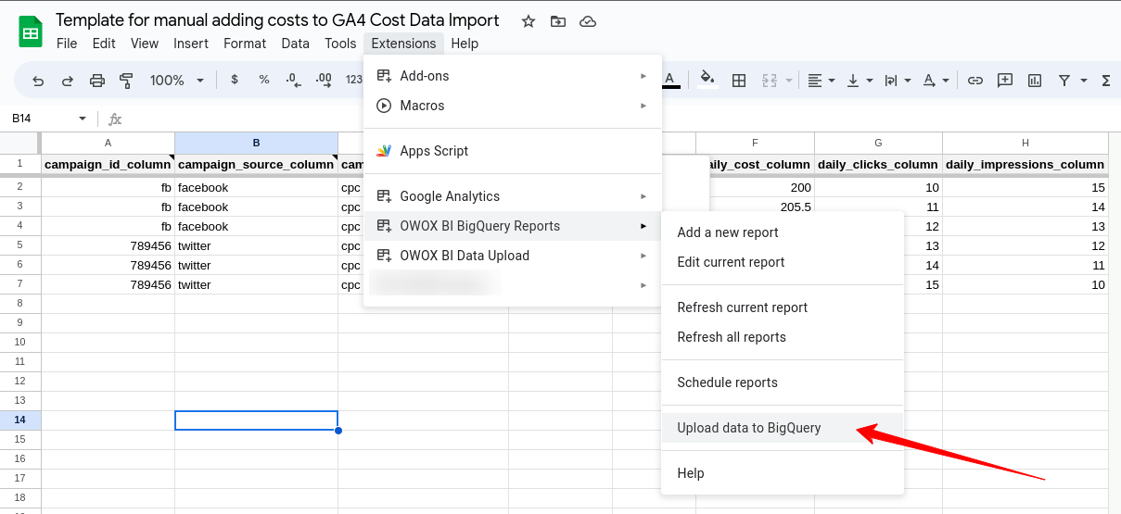This screenshot has width=1121, height=514.
Task: Select OWOX BI BigQuery Reports entry
Action: (x=513, y=226)
